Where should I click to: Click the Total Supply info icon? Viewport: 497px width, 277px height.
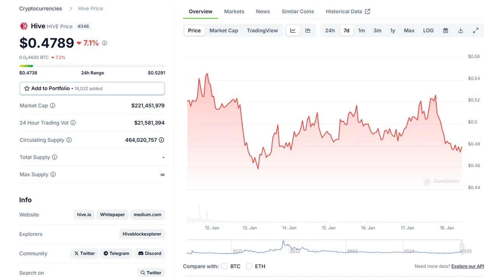(54, 157)
